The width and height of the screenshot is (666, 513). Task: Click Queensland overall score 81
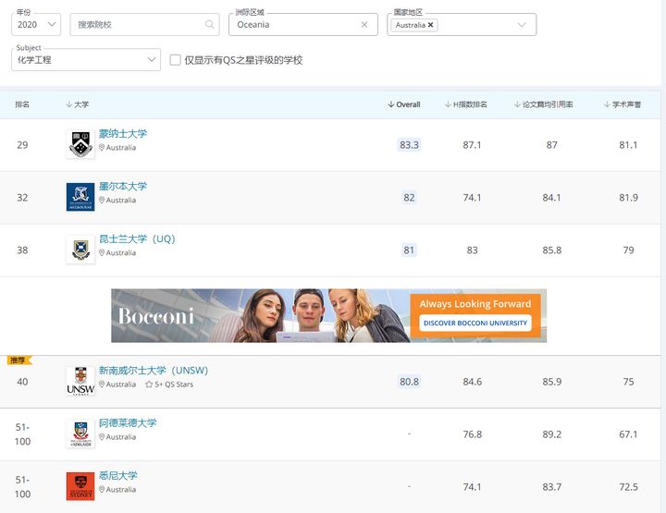point(409,250)
